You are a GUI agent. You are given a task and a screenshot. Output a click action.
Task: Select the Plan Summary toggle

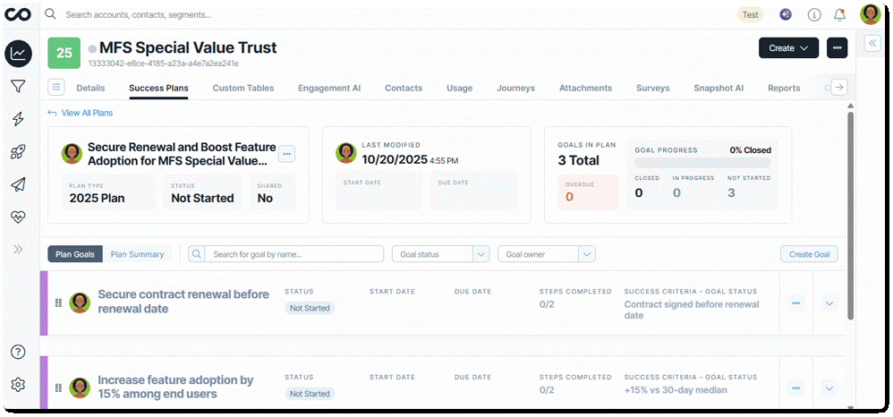click(137, 254)
